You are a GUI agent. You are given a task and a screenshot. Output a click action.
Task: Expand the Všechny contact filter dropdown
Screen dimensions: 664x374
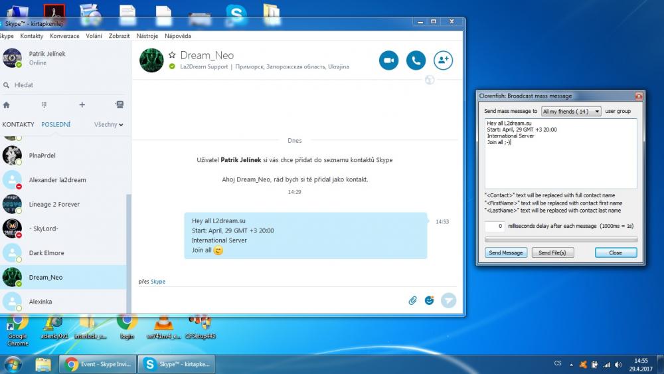109,125
